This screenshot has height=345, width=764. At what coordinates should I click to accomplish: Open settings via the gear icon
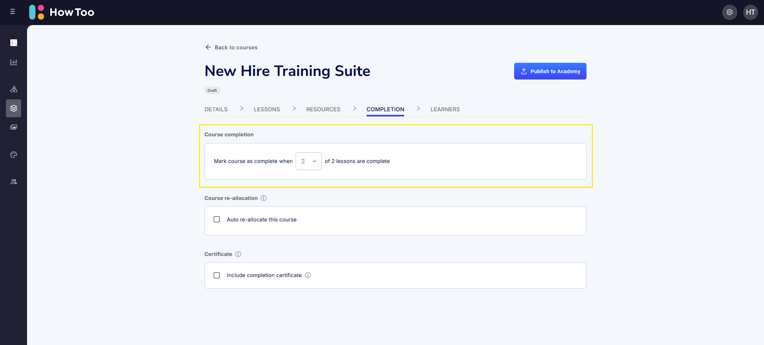(x=729, y=12)
